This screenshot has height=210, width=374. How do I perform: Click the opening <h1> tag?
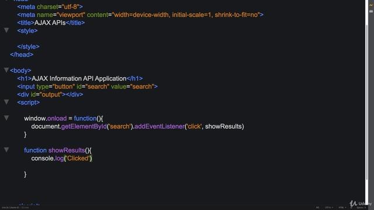[x=25, y=79]
